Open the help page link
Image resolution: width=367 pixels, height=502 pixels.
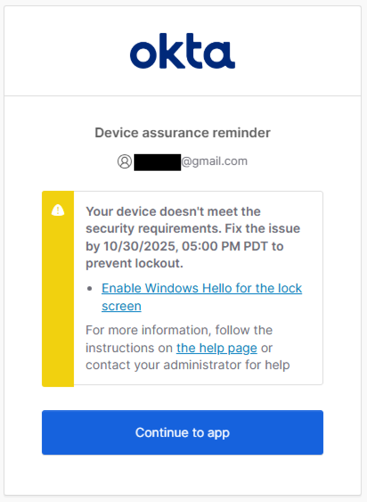click(216, 348)
